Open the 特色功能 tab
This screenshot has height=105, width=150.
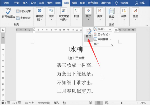93,3
